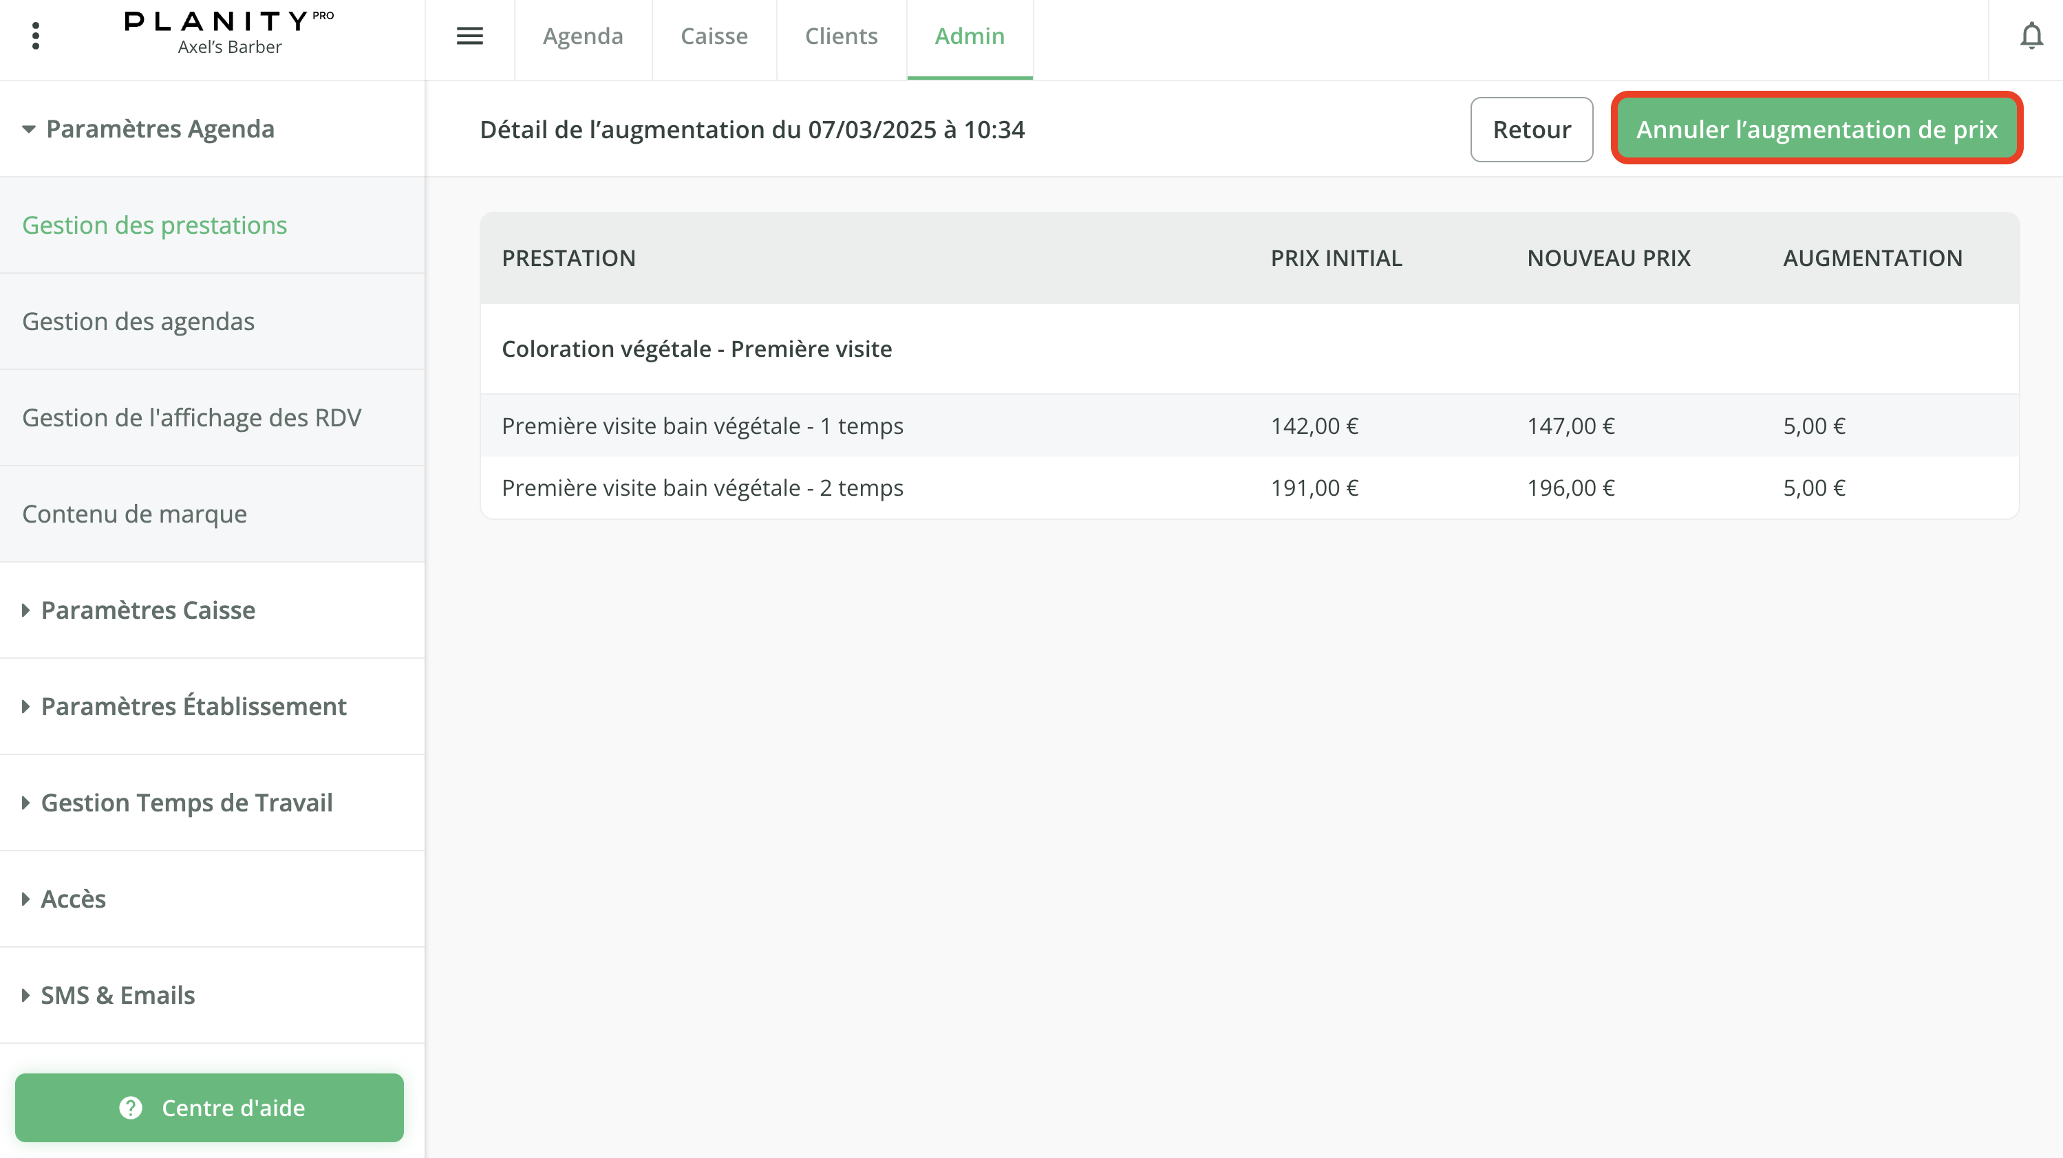2063x1158 pixels.
Task: Open the Centre d'aide button
Action: (209, 1108)
